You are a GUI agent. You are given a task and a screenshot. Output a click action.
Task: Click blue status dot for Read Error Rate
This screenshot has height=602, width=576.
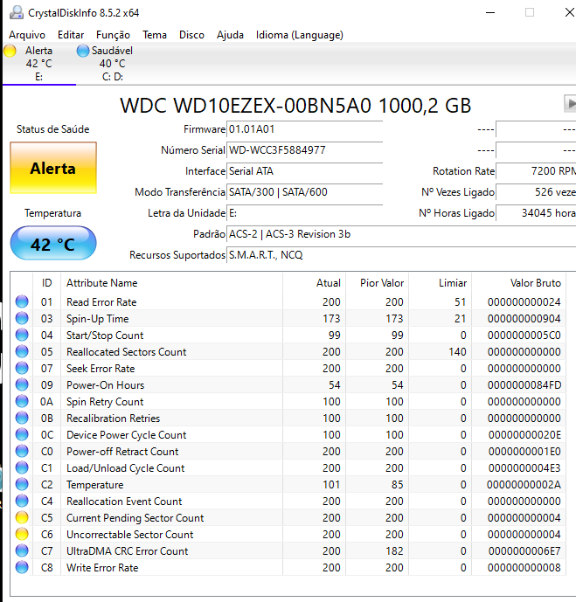(x=22, y=301)
